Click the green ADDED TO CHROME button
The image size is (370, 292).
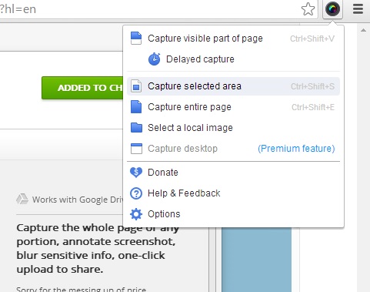click(82, 88)
